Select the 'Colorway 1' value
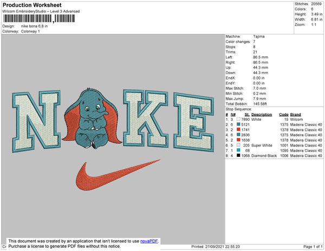 30,31
